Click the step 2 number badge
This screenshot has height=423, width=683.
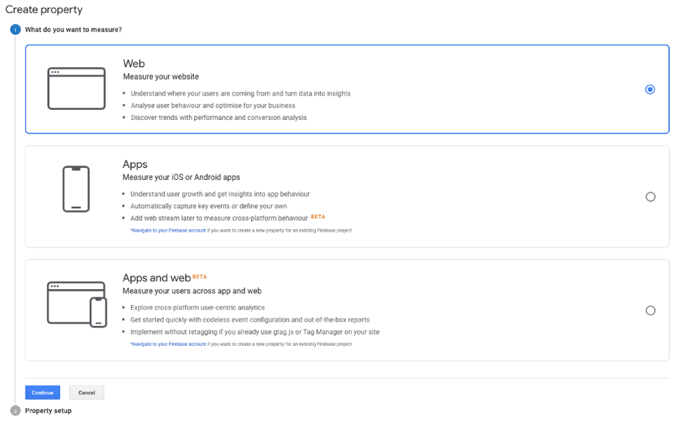pos(15,411)
